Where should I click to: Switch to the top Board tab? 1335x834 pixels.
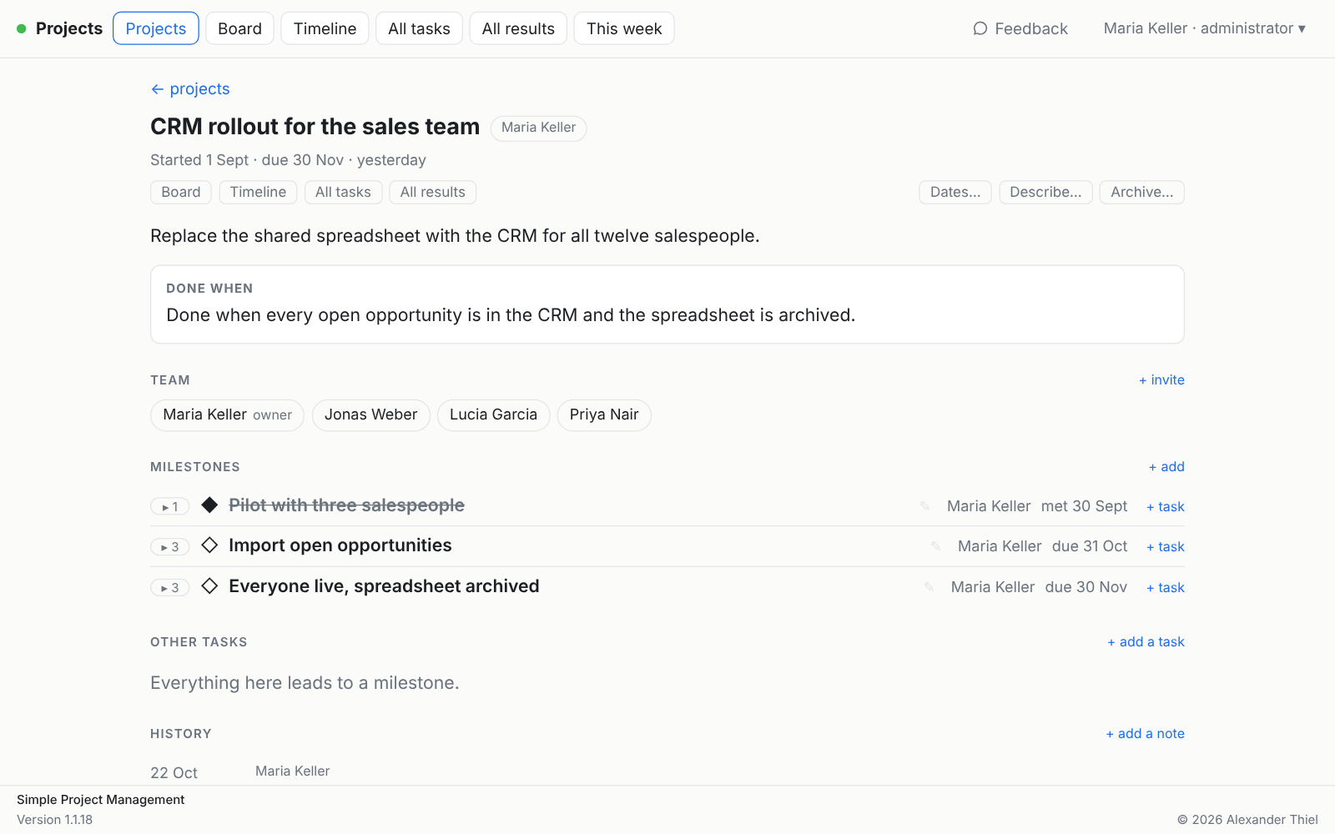coord(239,28)
